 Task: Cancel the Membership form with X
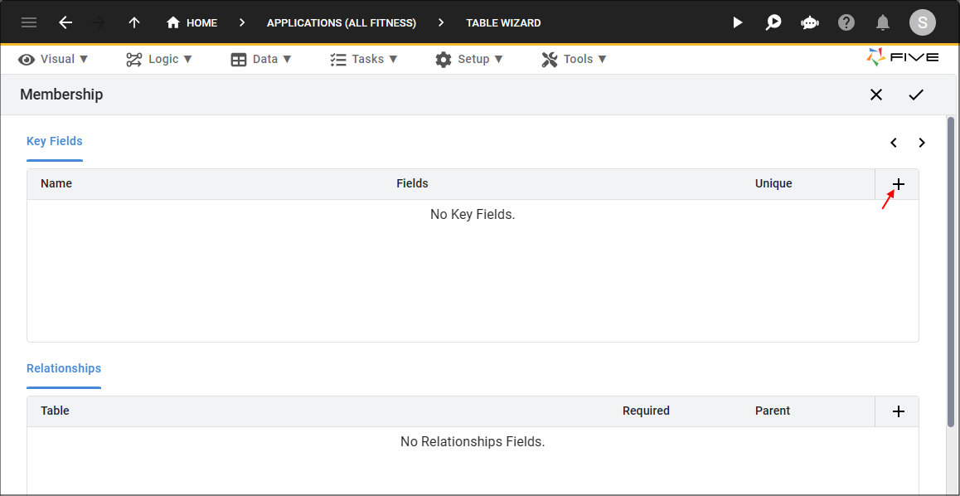[876, 95]
